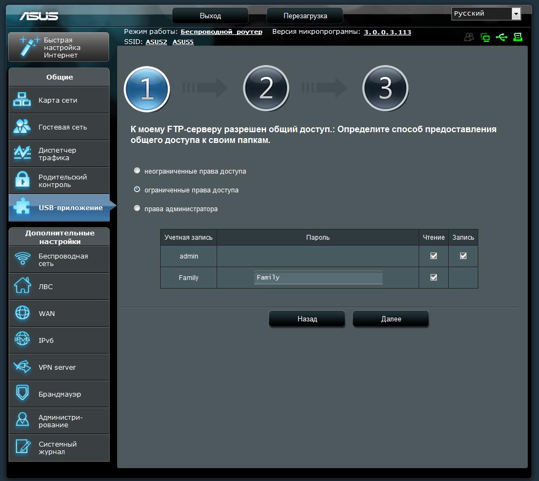Toggle admin read permission checkbox
Image resolution: width=539 pixels, height=481 pixels.
coord(434,256)
